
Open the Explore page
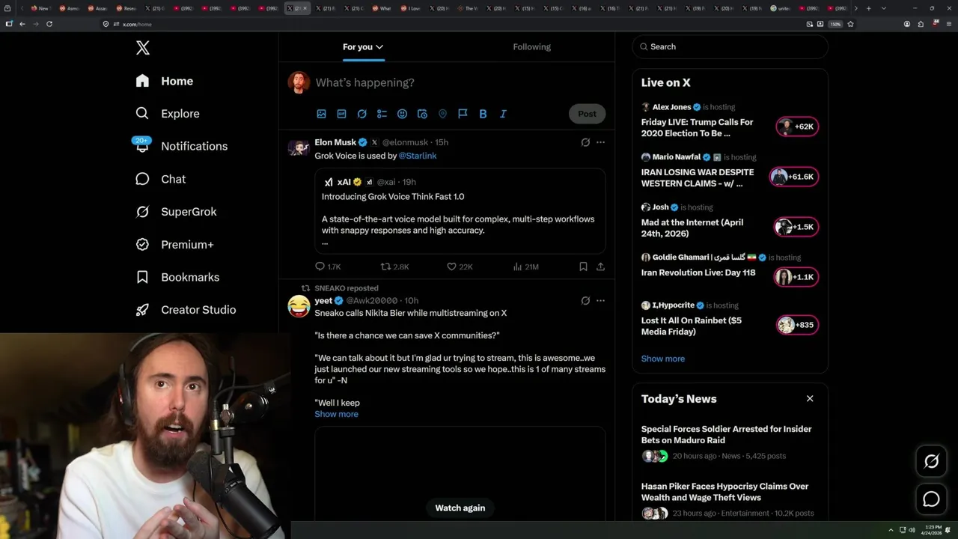click(x=168, y=114)
